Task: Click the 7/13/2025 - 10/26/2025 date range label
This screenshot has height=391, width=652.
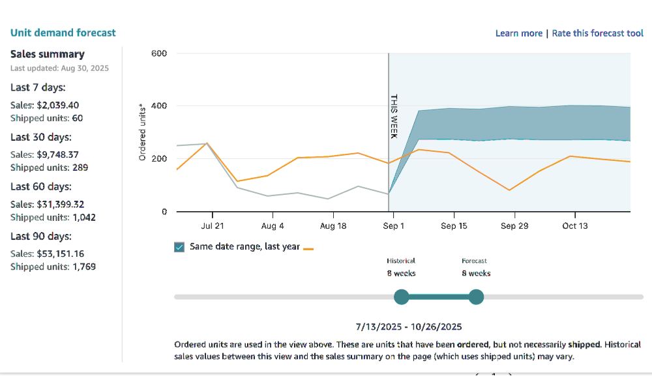Action: click(x=409, y=326)
